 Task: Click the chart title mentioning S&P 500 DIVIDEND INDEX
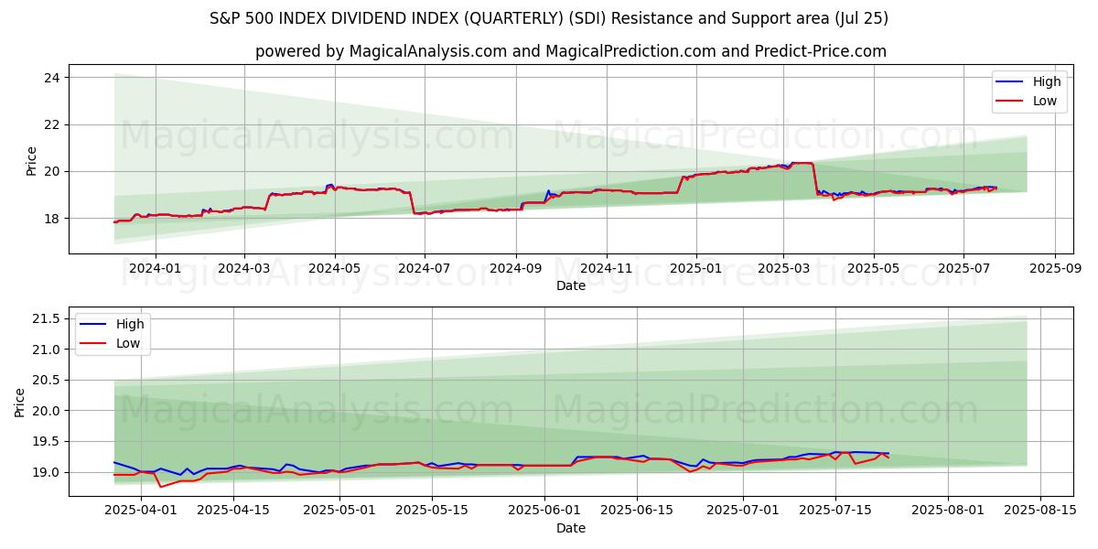coord(549,18)
